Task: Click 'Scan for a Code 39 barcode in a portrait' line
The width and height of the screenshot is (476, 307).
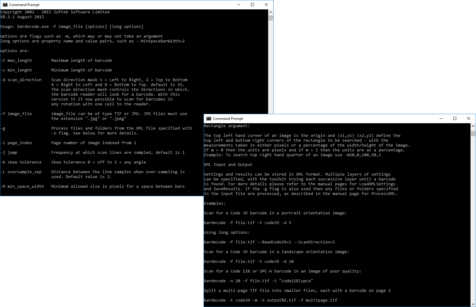Action: [x=275, y=213]
